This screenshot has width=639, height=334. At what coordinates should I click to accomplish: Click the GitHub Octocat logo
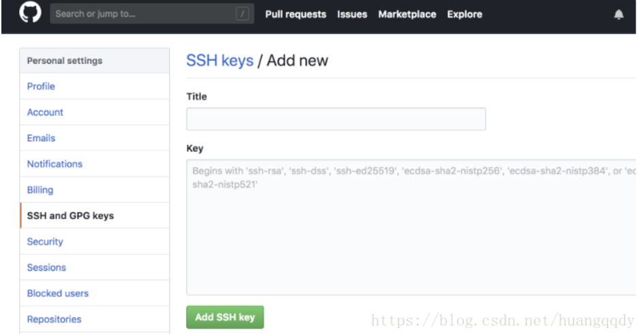(x=30, y=12)
